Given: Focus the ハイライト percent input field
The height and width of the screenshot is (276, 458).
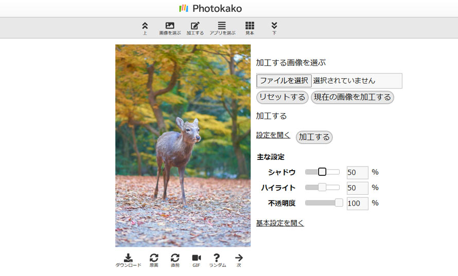Looking at the screenshot, I should click(x=357, y=188).
